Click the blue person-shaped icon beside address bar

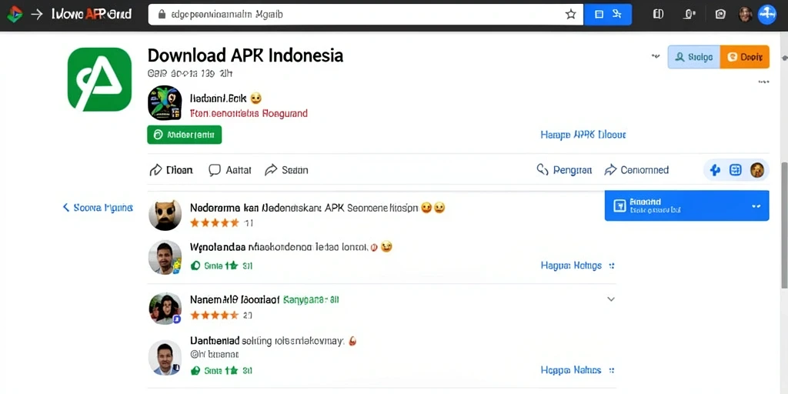coord(617,15)
